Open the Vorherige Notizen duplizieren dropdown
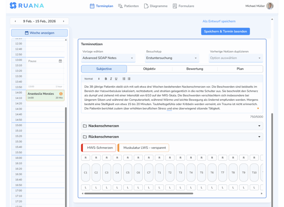Image resolution: width=284 pixels, height=207 pixels. pyautogui.click(x=235, y=58)
